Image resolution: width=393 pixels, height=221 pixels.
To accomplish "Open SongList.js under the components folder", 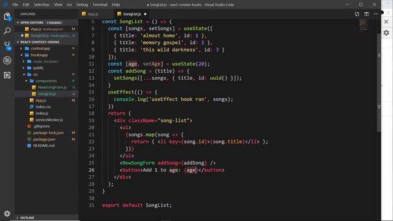I will 47,94.
